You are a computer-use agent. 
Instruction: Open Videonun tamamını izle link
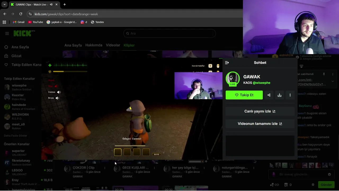click(x=260, y=124)
